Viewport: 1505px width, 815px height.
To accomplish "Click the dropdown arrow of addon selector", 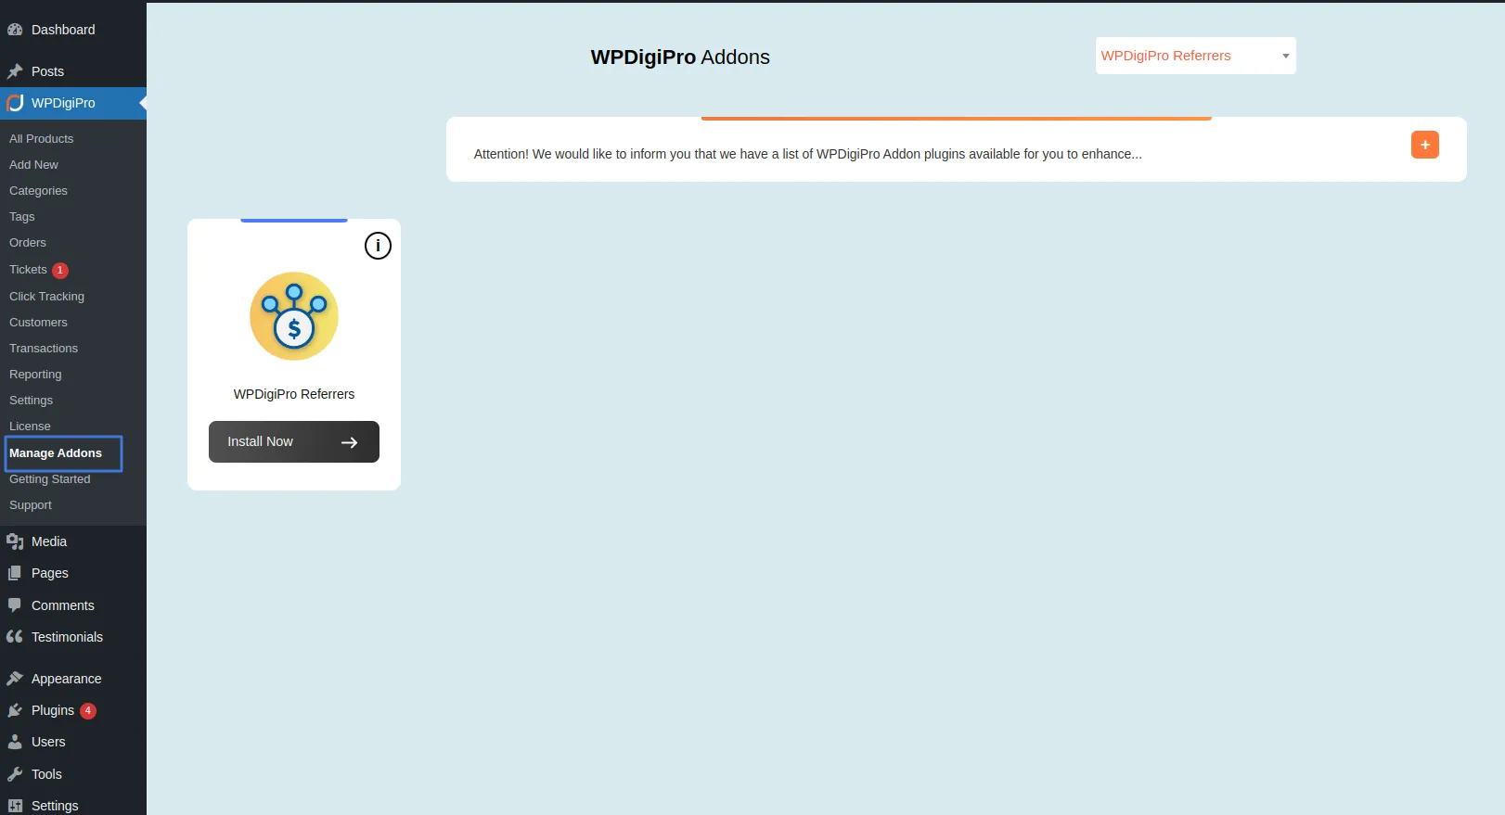I will coord(1286,57).
